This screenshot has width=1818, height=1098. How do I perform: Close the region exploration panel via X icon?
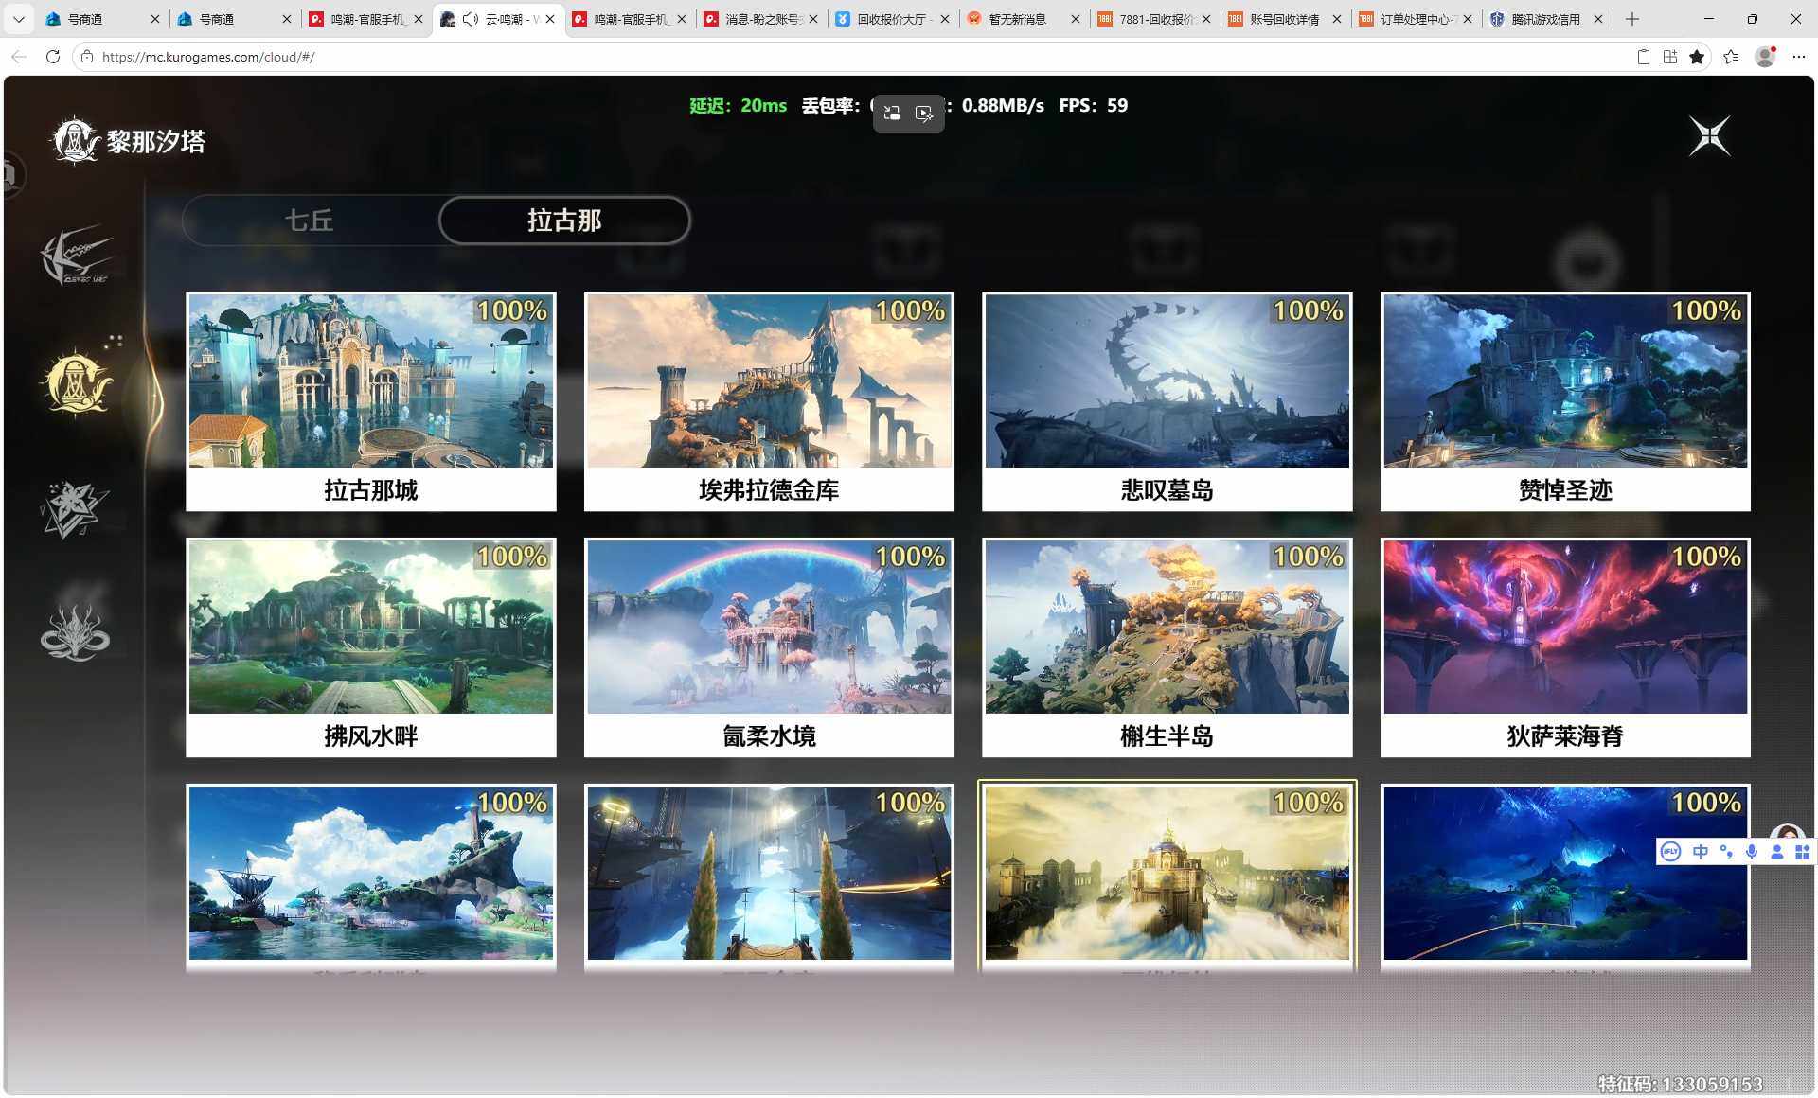tap(1709, 136)
